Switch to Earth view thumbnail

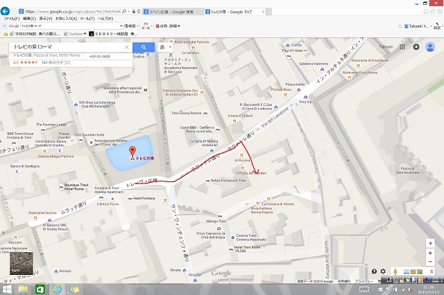point(22,263)
